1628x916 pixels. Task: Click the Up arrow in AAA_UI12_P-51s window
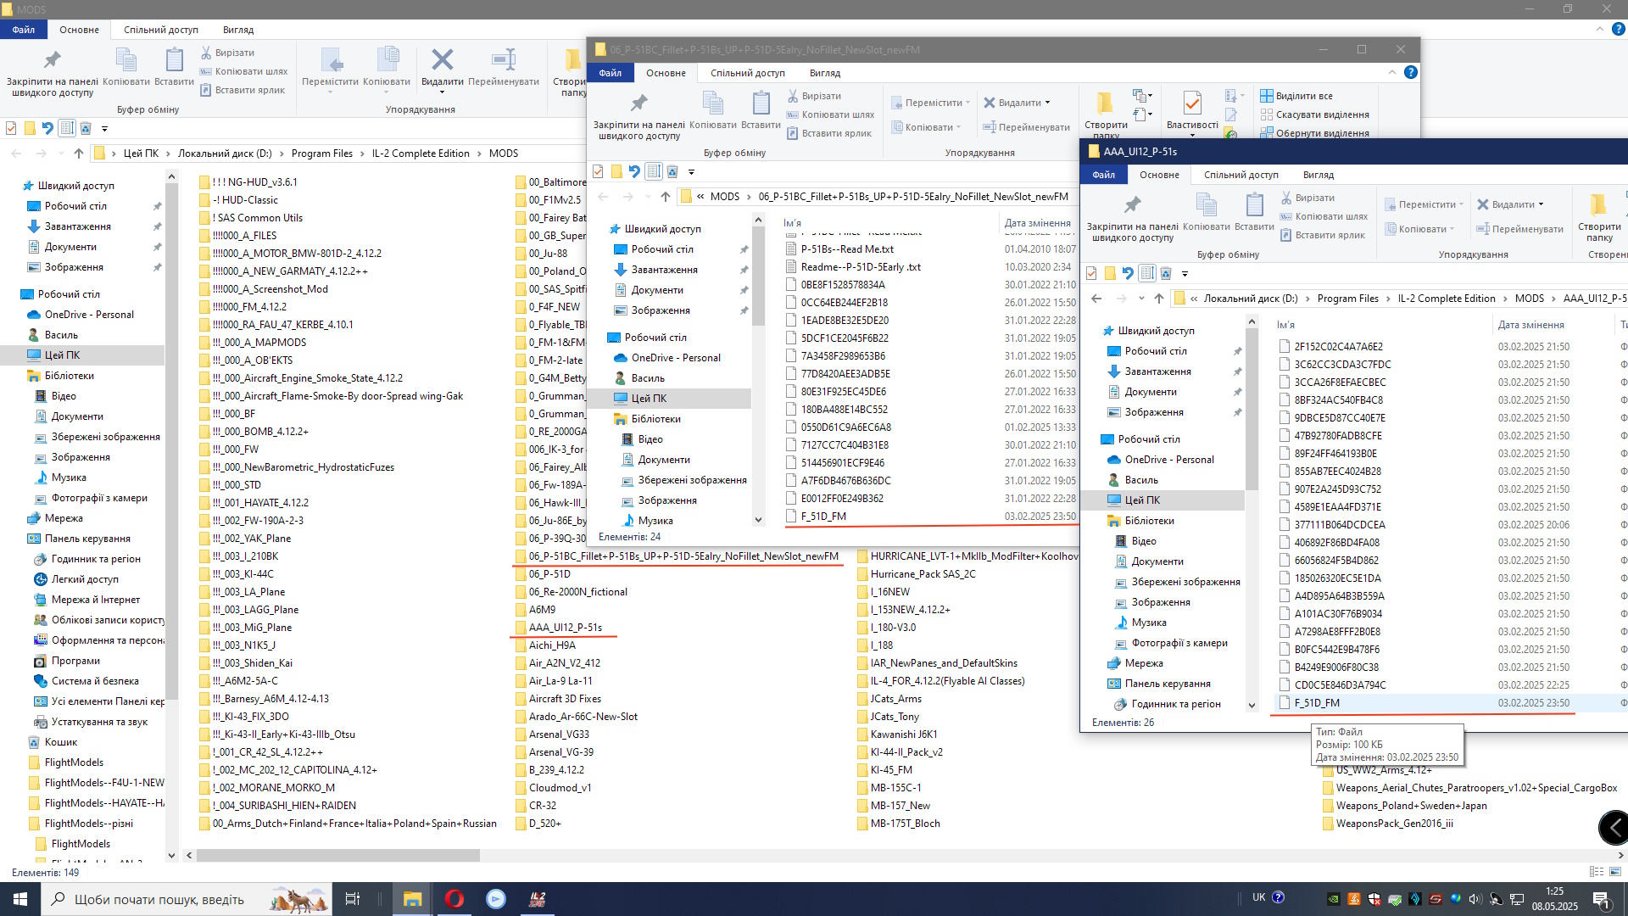1159,299
